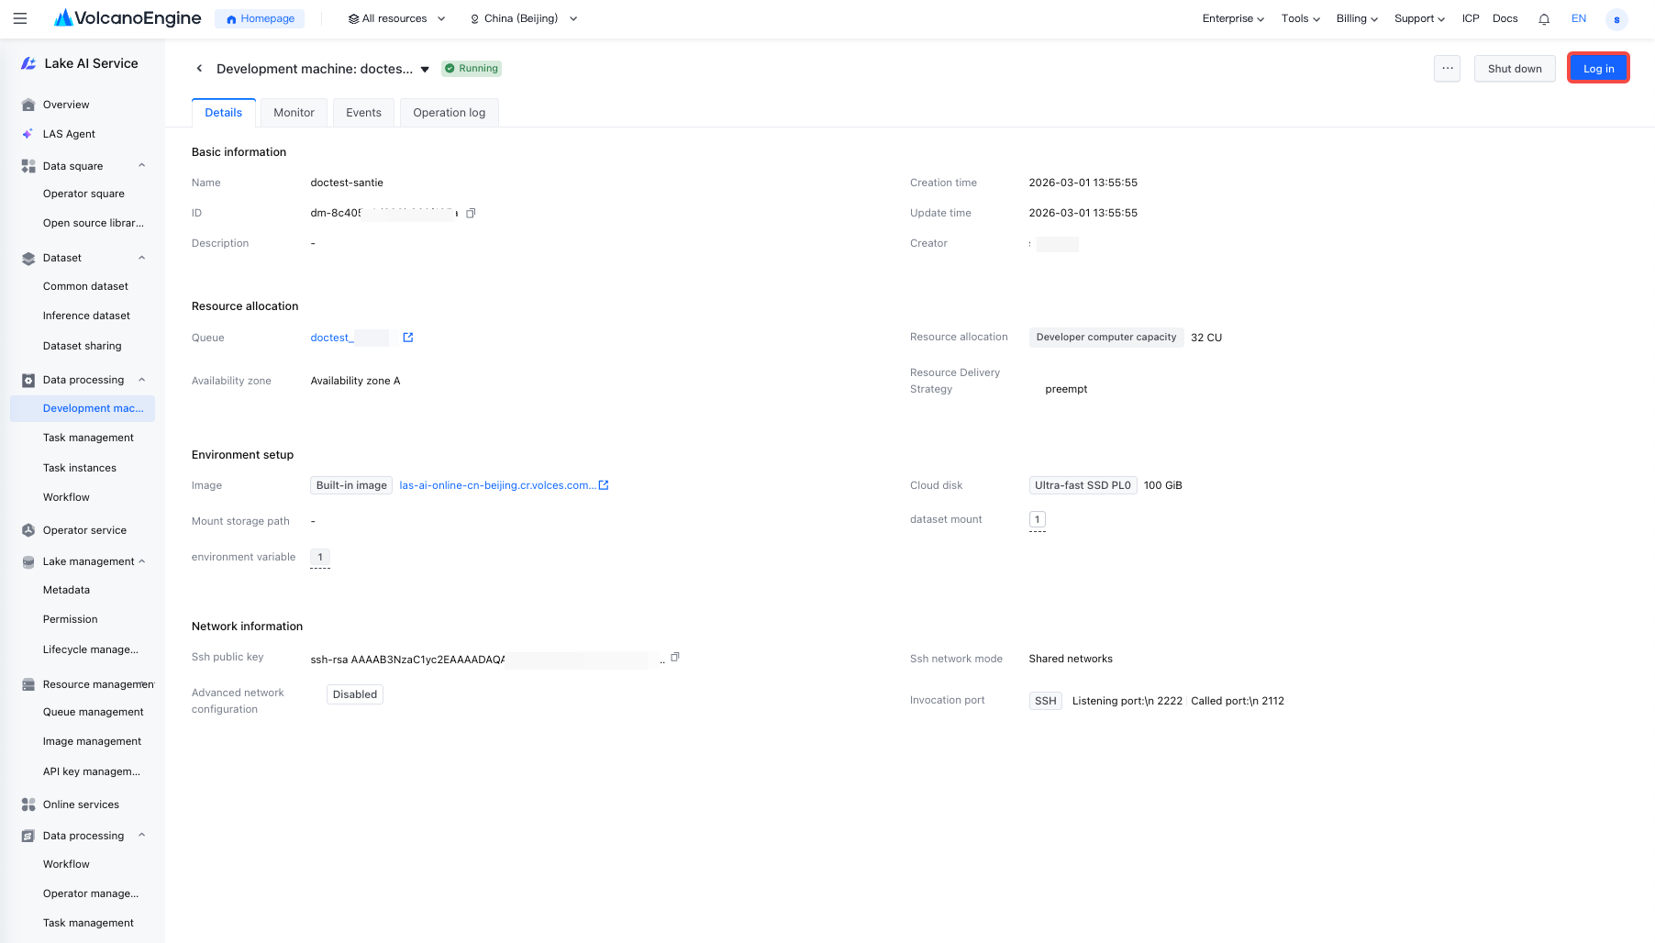The height and width of the screenshot is (943, 1655).
Task: Open Queue management in the sidebar
Action: point(94,712)
